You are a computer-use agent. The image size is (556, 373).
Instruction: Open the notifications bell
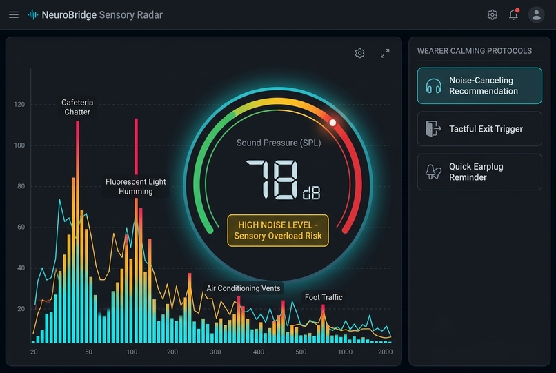click(513, 14)
